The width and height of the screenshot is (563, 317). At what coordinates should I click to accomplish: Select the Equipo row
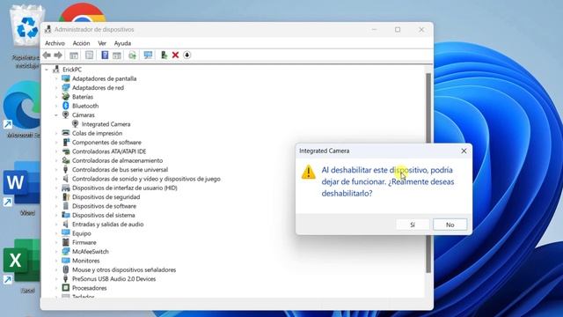pyautogui.click(x=82, y=233)
